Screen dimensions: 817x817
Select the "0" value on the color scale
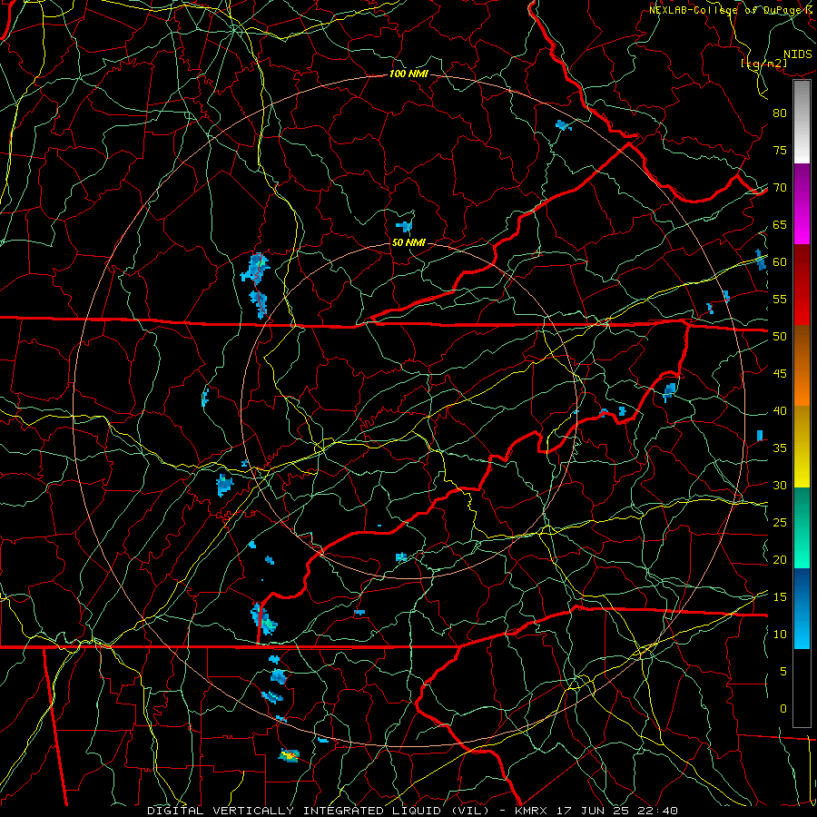(783, 709)
